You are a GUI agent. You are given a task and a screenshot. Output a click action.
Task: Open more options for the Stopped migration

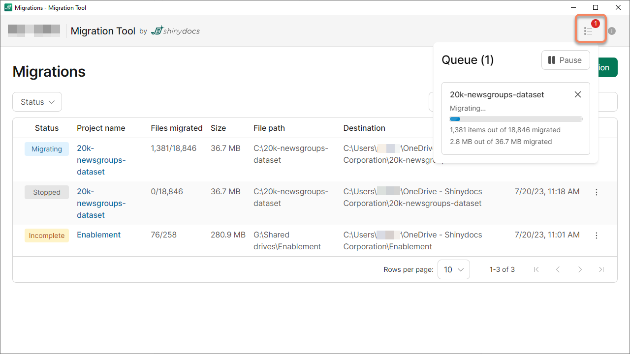(x=597, y=192)
